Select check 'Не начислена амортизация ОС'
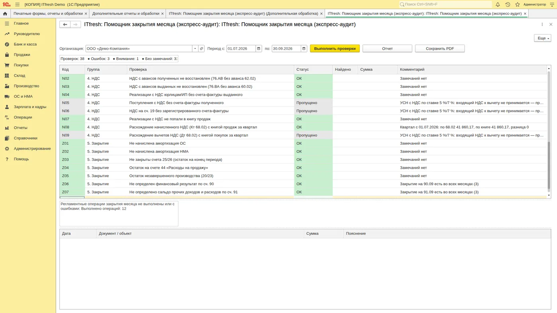This screenshot has height=313, width=557. [x=157, y=143]
